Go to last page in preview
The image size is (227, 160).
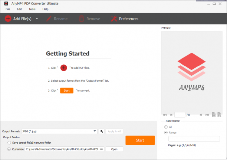pyautogui.click(x=207, y=115)
